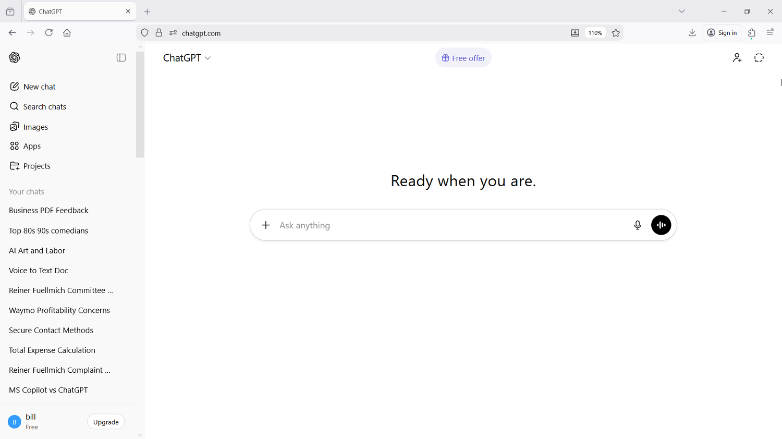The height and width of the screenshot is (439, 782).
Task: Open the list all tabs chevron
Action: (681, 11)
